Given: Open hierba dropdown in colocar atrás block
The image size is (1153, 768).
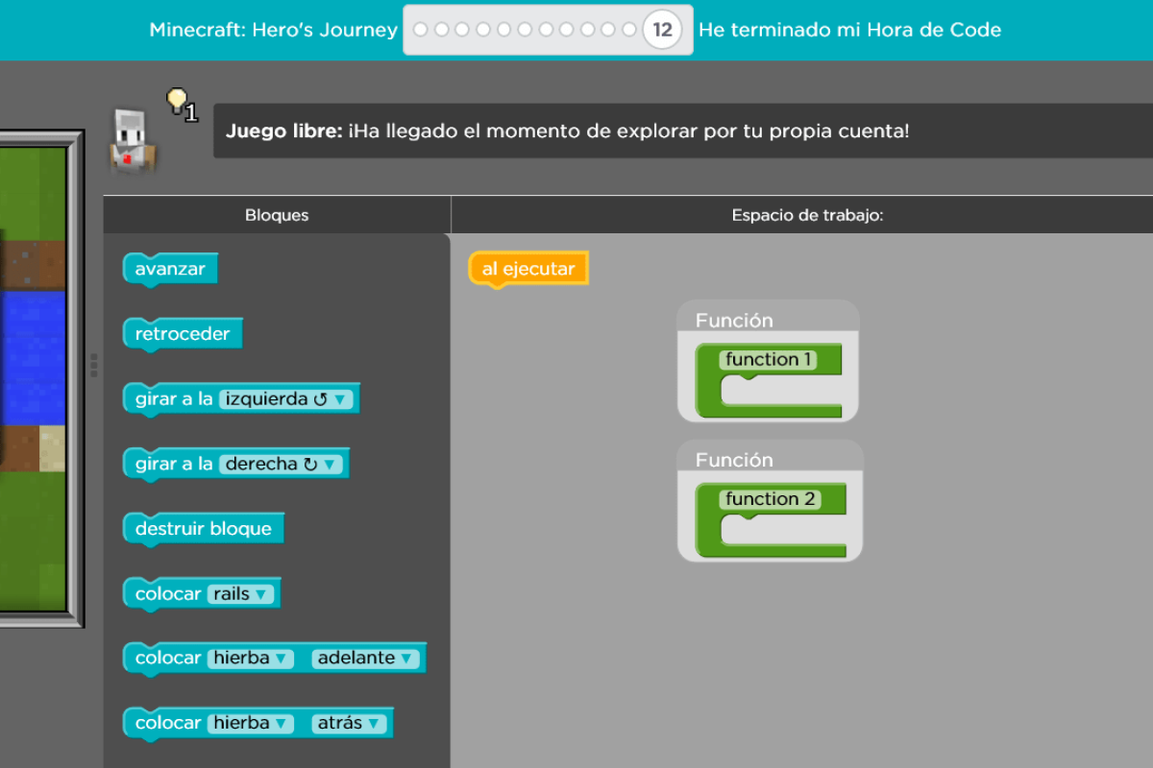Looking at the screenshot, I should [250, 723].
